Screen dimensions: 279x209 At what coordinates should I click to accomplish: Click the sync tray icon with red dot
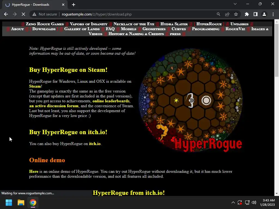coord(240,202)
